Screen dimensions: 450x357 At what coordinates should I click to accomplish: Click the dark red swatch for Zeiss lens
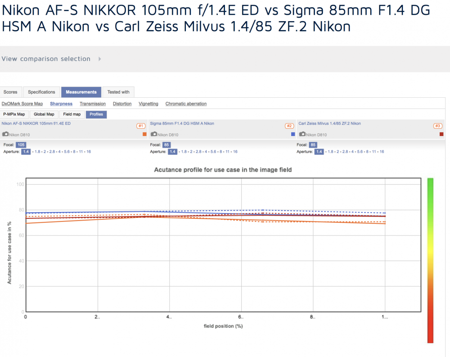[x=441, y=134]
